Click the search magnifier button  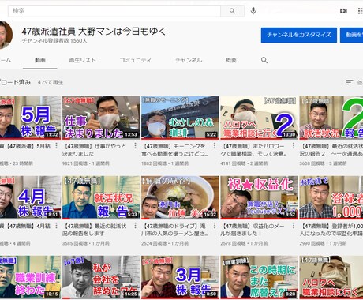232,11
